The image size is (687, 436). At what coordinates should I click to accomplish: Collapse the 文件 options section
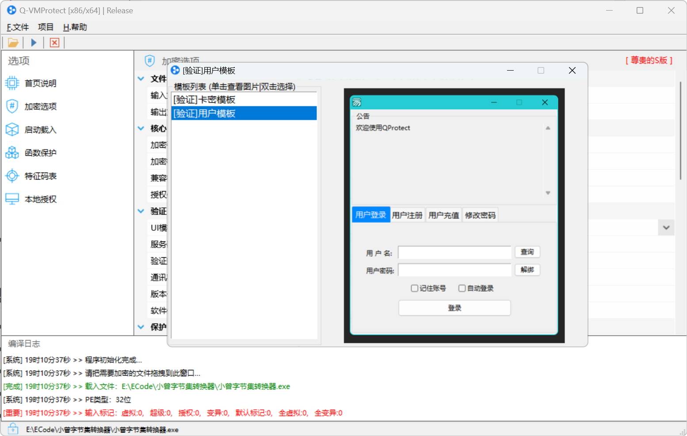click(141, 79)
